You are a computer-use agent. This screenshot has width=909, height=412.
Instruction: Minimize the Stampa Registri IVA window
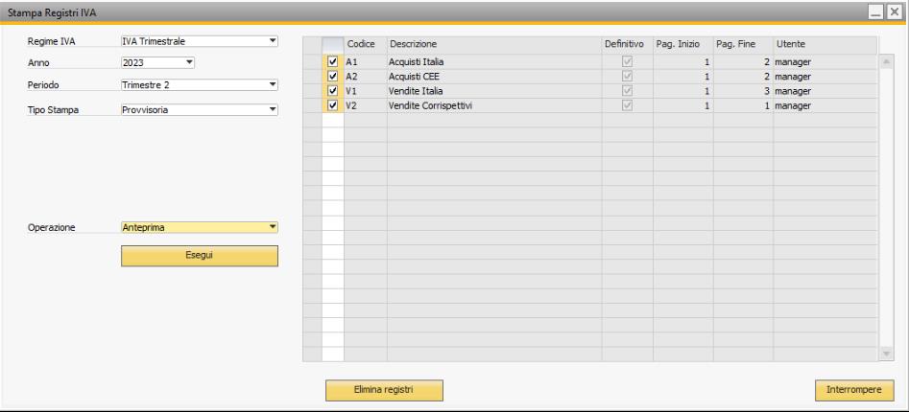876,12
